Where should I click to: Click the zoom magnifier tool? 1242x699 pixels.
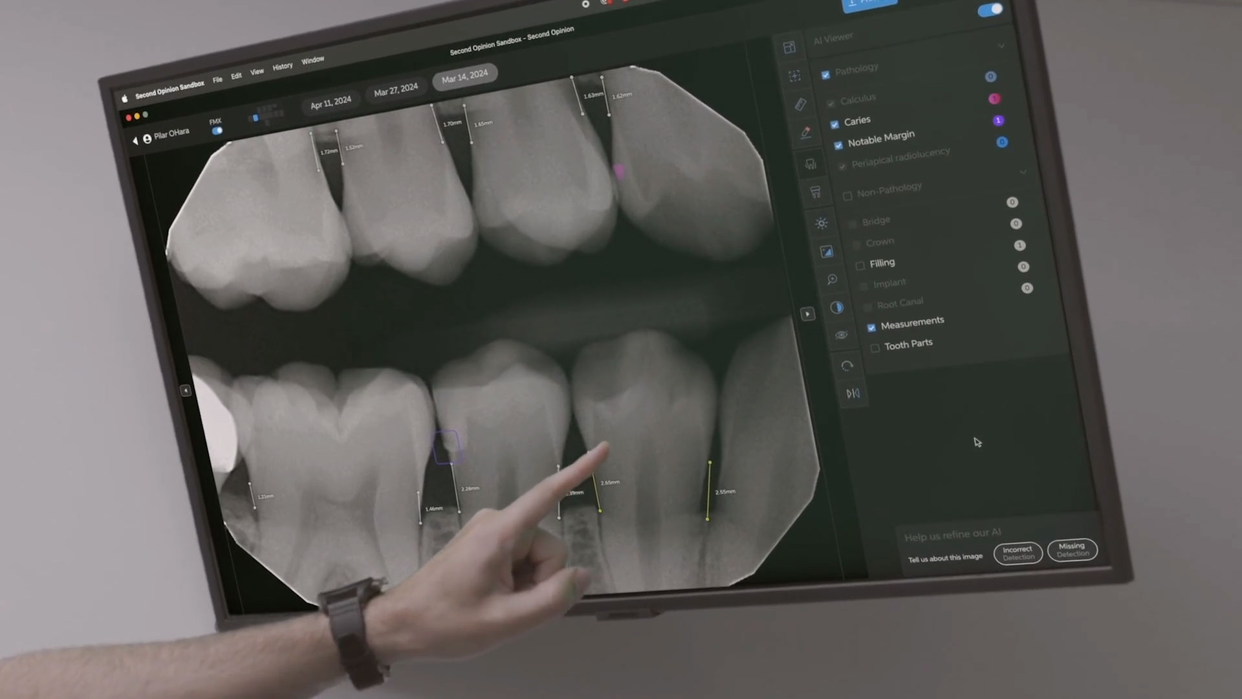(x=832, y=279)
